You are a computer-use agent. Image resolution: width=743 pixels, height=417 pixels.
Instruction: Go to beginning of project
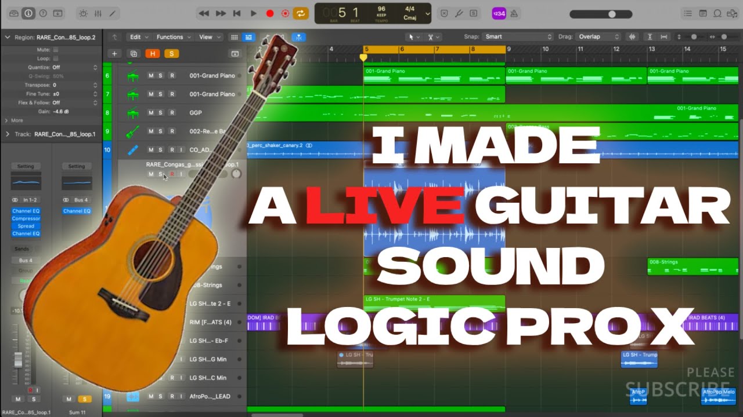point(237,13)
